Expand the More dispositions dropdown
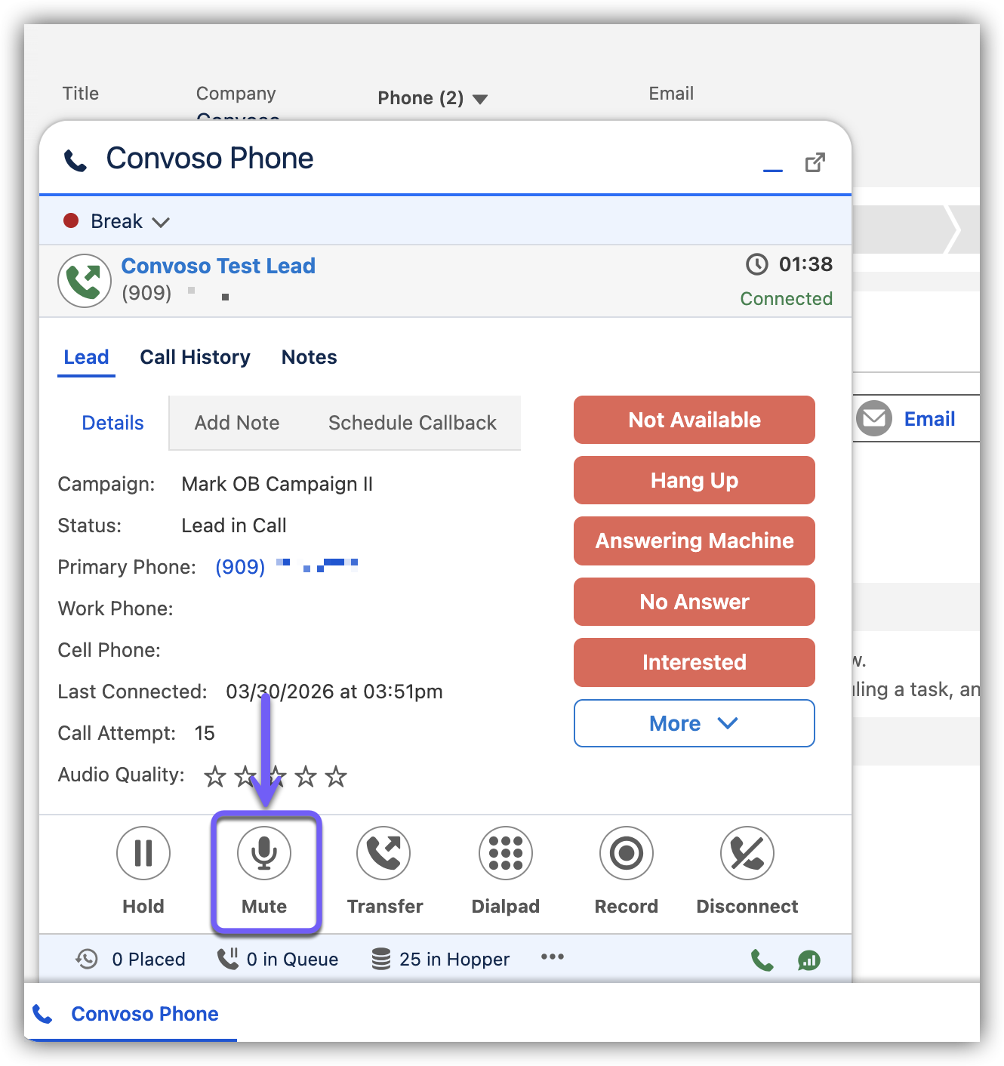1004x1066 pixels. coord(694,723)
